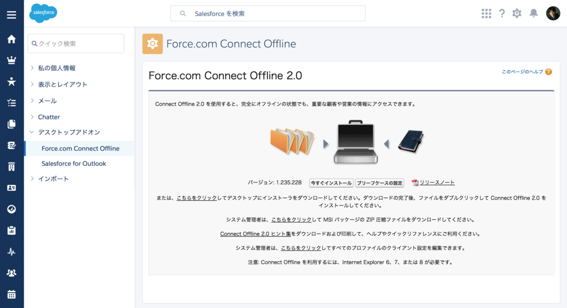This screenshot has height=308, width=567.
Task: Open the setup gear icon in header
Action: tap(517, 13)
